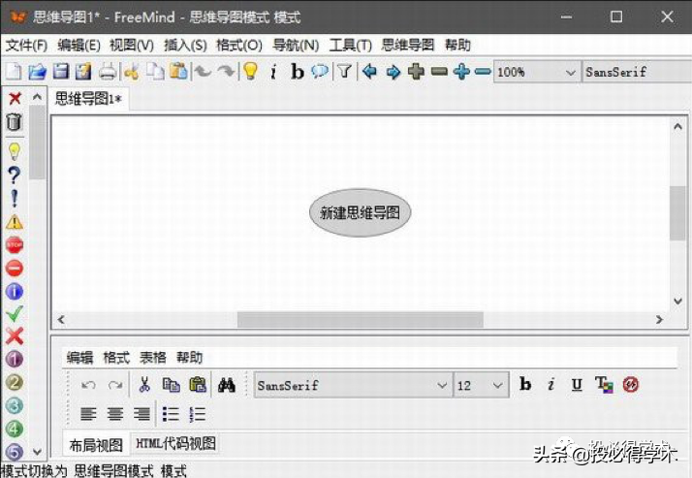The height and width of the screenshot is (478, 692).
Task: Add the blue info icon
Action: [15, 291]
